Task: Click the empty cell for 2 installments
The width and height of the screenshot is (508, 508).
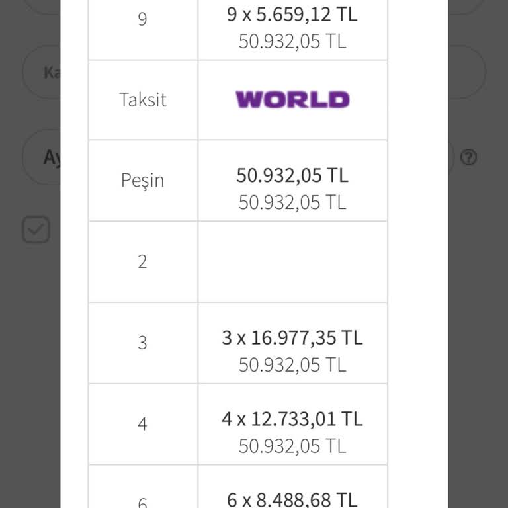Action: 292,262
